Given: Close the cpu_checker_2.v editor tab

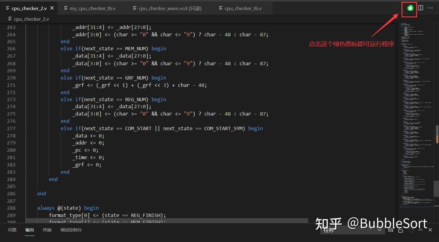Looking at the screenshot, I should coord(52,8).
